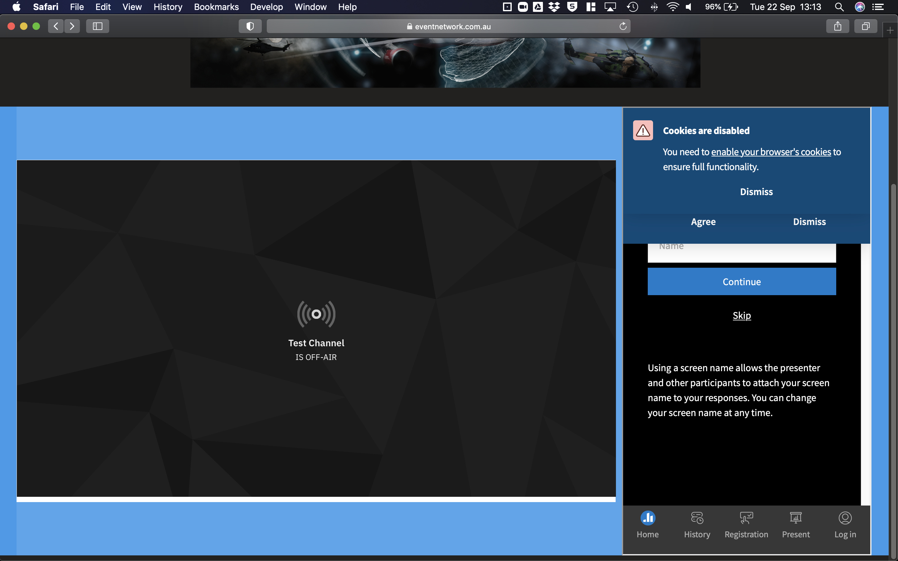Click the Dismiss button beside Agree

coord(809,222)
